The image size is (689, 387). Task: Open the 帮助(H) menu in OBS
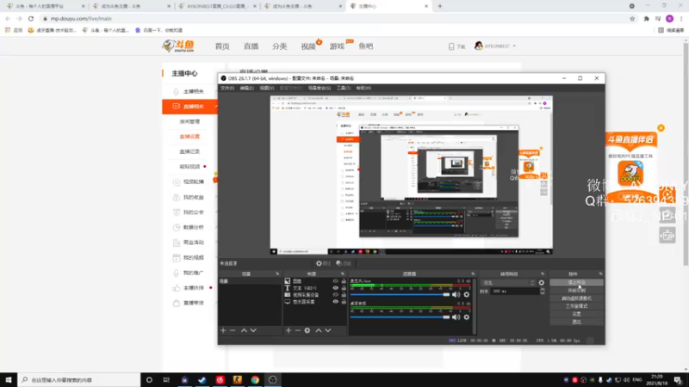[x=363, y=89]
